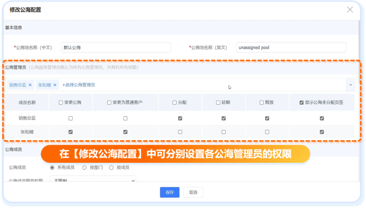Enable the 变更为普通客户 header checkbox

(109, 102)
